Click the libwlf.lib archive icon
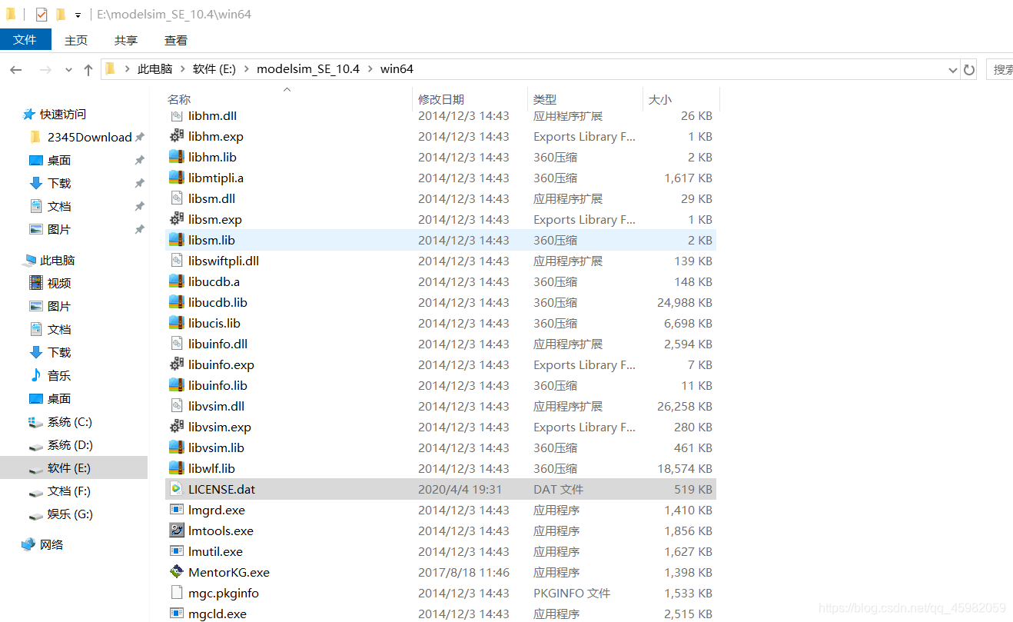This screenshot has width=1013, height=622. [x=177, y=468]
